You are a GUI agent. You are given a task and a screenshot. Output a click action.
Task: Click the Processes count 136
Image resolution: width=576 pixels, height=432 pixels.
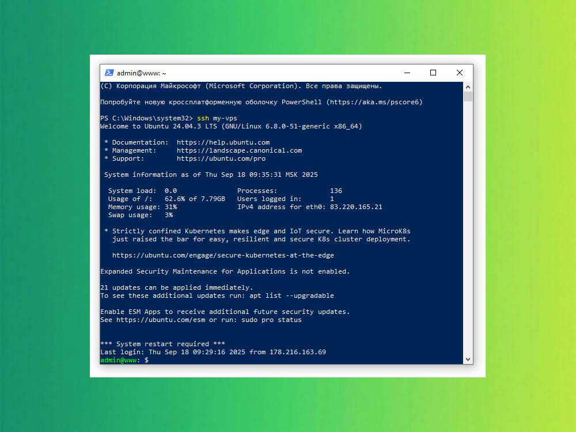336,191
